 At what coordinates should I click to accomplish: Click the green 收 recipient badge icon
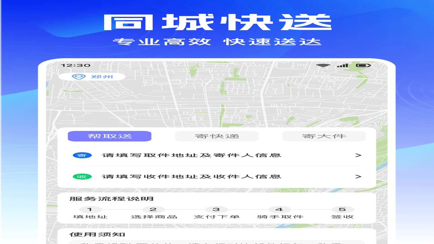coord(82,177)
